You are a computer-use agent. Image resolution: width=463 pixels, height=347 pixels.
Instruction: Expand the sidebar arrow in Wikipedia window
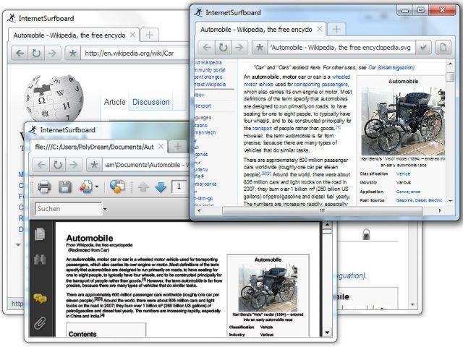click(18, 244)
